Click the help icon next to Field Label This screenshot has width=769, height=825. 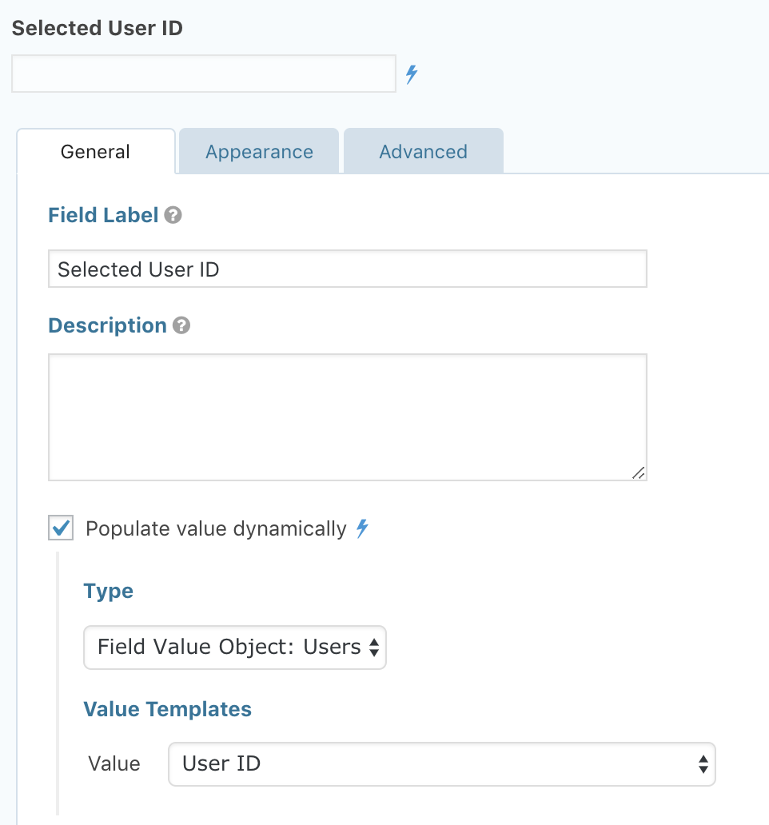[x=173, y=216]
